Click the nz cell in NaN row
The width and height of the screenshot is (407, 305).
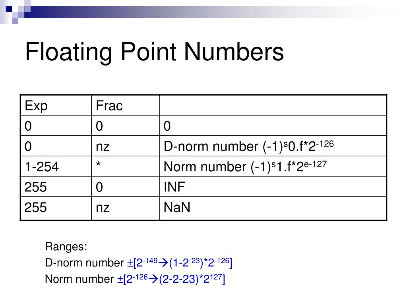click(x=125, y=208)
